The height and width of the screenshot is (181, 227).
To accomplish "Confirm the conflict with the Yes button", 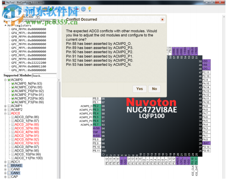I will click(139, 89).
